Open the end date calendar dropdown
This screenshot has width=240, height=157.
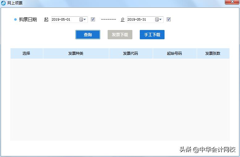coord(159,19)
